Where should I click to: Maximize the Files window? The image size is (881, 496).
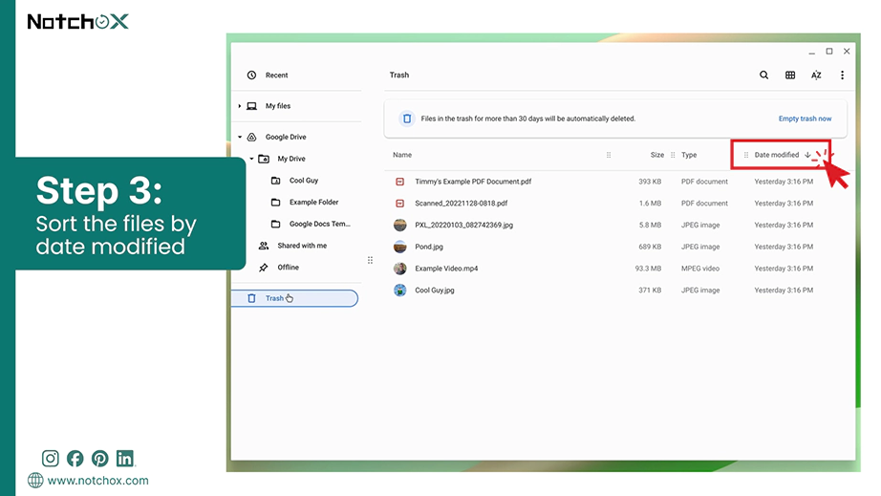point(828,51)
